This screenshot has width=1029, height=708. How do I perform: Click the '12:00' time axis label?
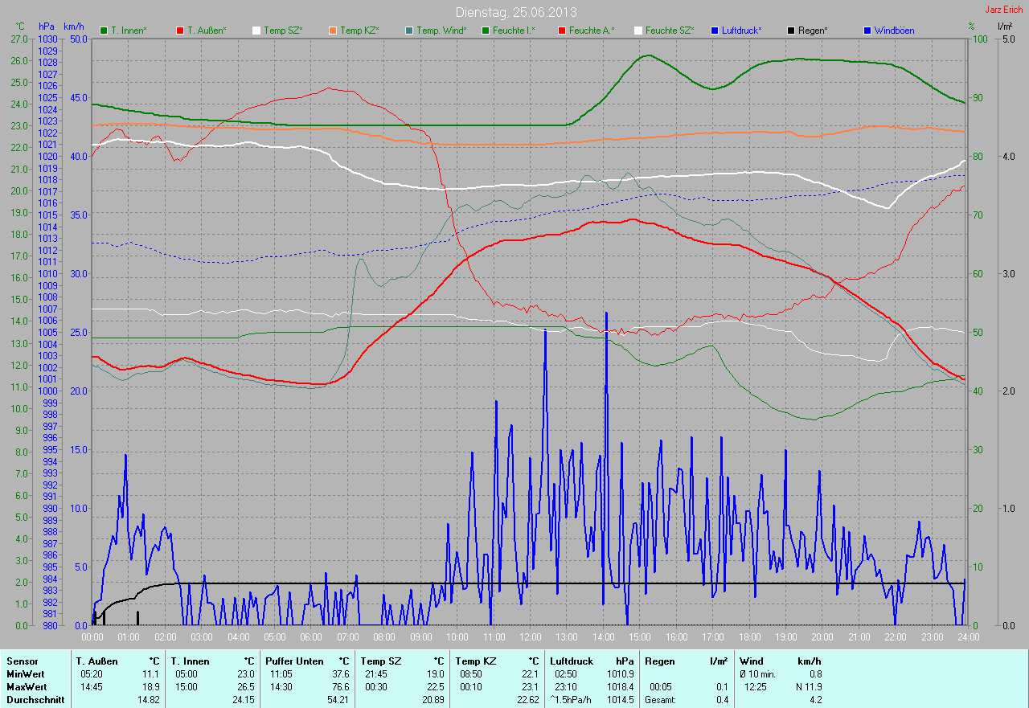531,636
